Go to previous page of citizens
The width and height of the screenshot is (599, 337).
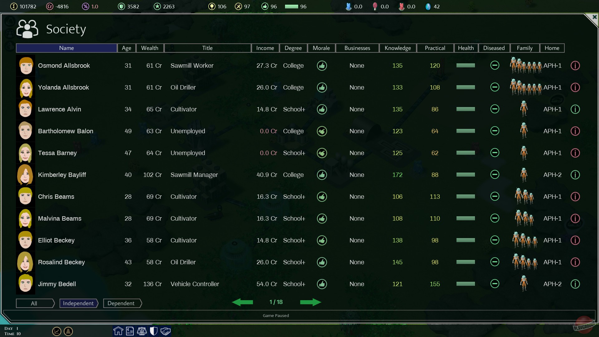click(x=243, y=302)
